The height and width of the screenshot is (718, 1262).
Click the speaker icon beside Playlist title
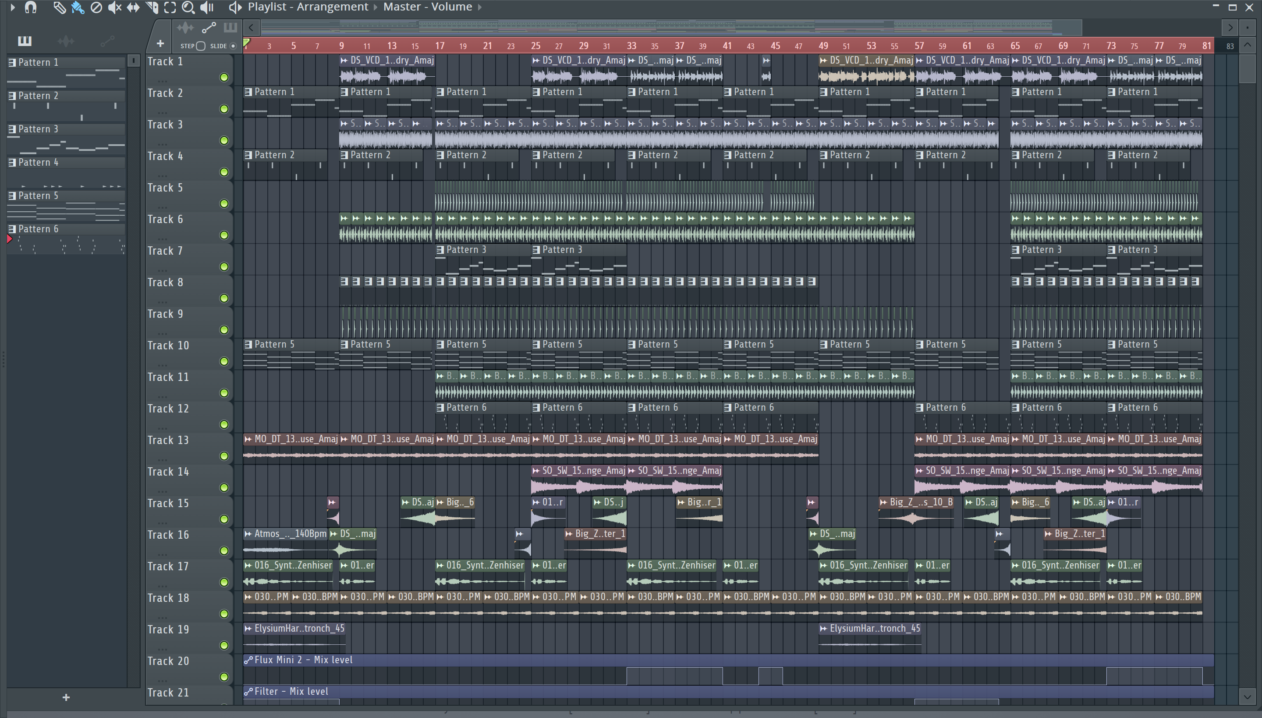point(235,7)
